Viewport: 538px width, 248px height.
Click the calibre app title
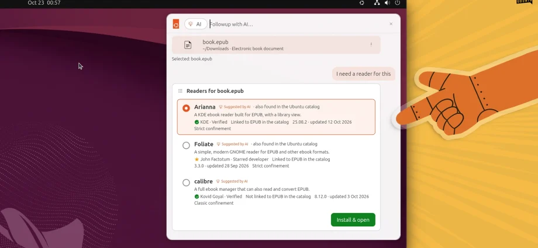tap(204, 181)
